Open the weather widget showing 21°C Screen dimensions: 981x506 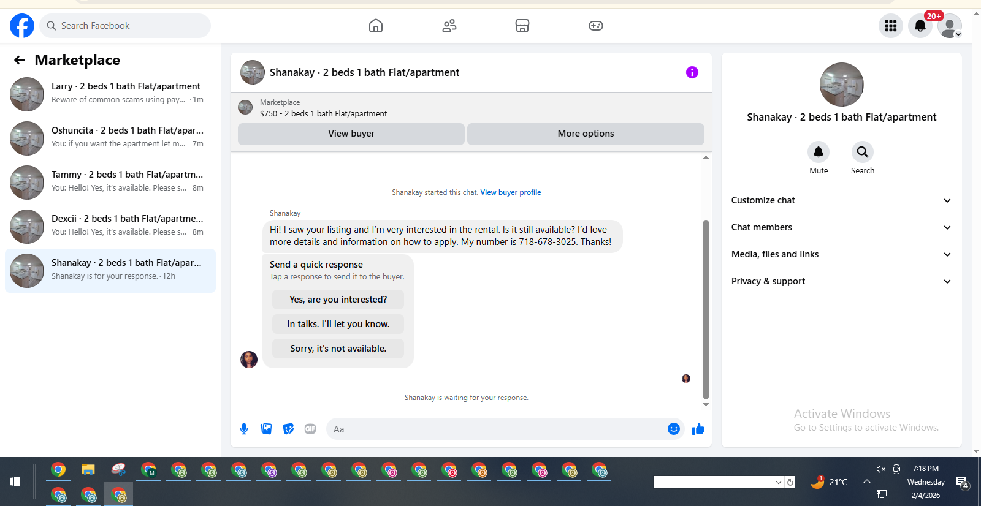coord(829,482)
